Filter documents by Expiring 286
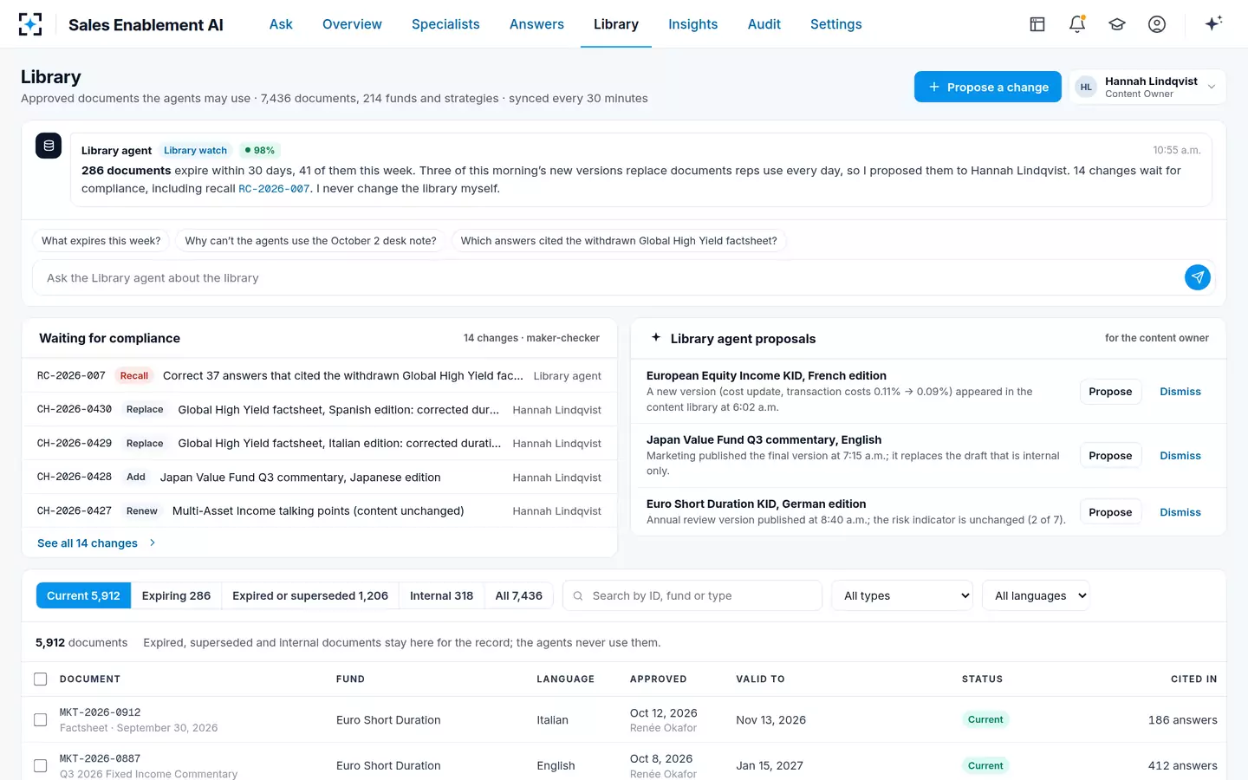 click(176, 595)
